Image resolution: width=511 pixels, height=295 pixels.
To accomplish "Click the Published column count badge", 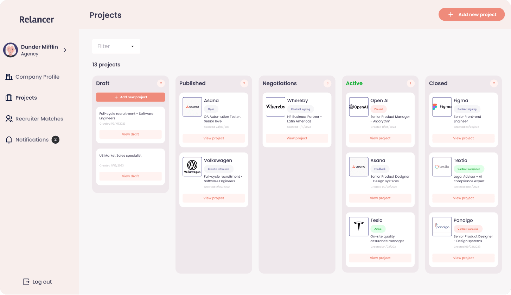I will pos(244,83).
